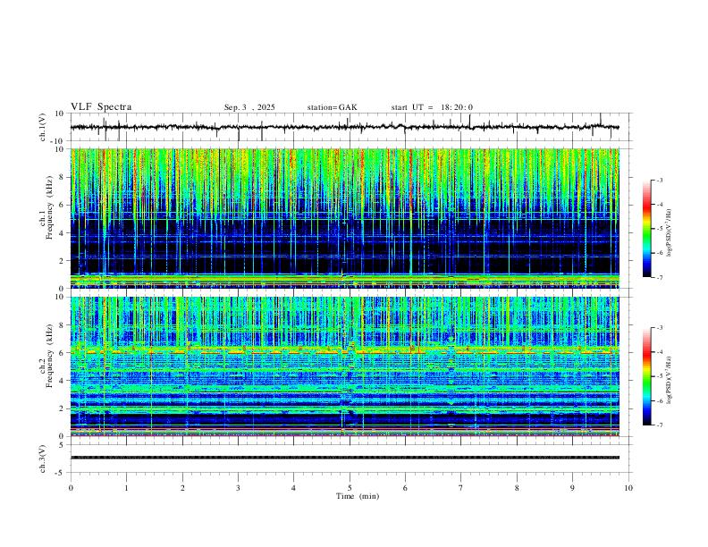Viewport: 708px width, 547px height.
Task: Click time axis tick label "6"
Action: click(405, 488)
